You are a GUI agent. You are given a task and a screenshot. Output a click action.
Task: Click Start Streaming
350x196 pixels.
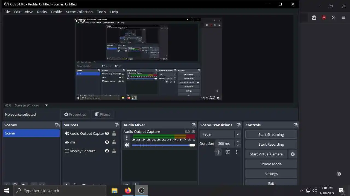[x=271, y=134]
